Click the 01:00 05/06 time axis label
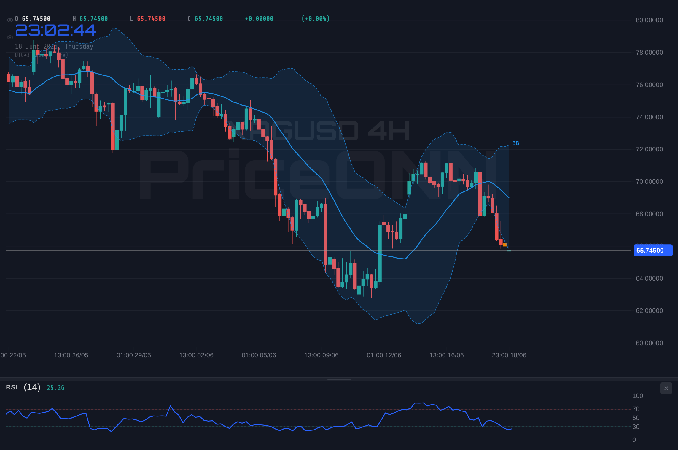 [x=259, y=355]
